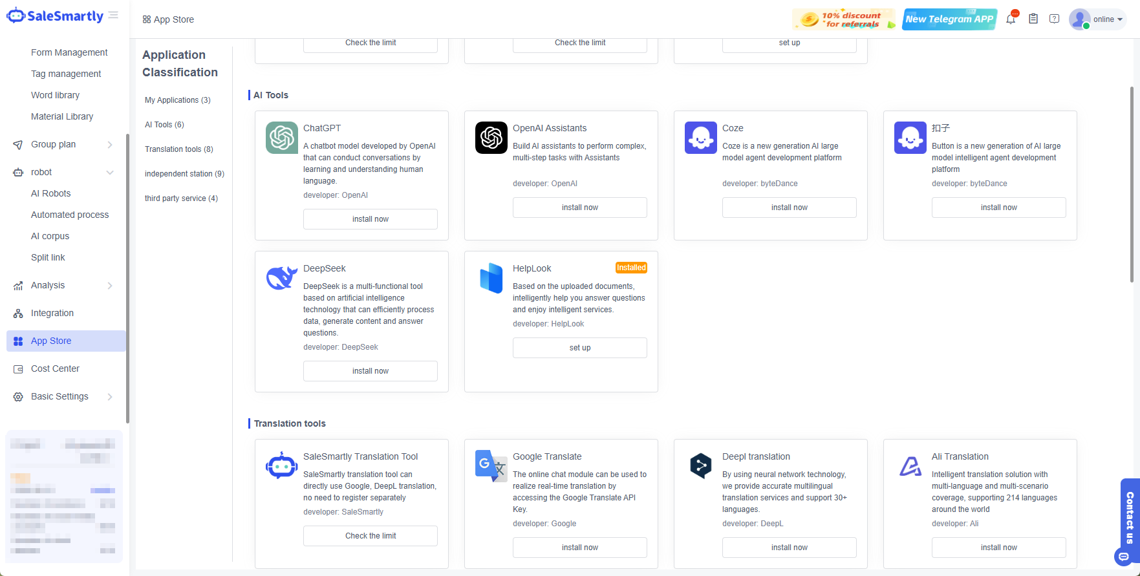This screenshot has height=576, width=1140.
Task: Check the limit for SaleSmartly Translation Tool
Action: pyautogui.click(x=371, y=536)
